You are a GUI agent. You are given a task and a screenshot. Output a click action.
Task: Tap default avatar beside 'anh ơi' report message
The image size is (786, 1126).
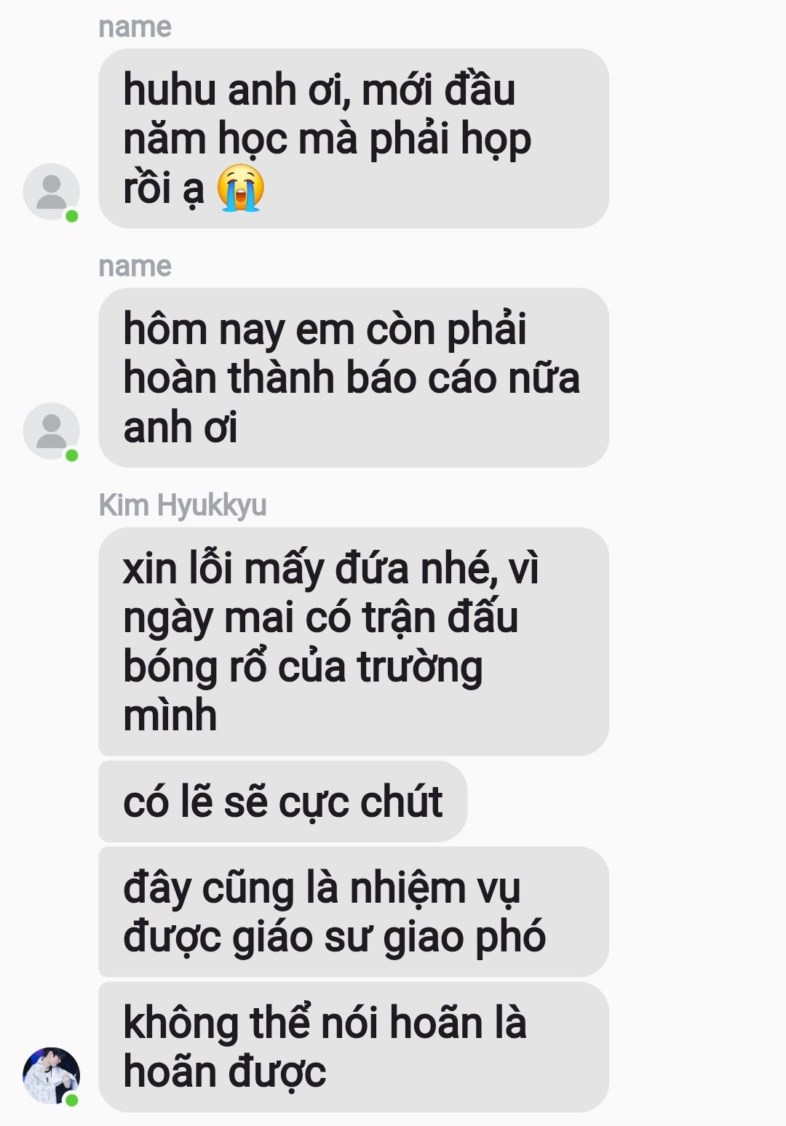[52, 431]
